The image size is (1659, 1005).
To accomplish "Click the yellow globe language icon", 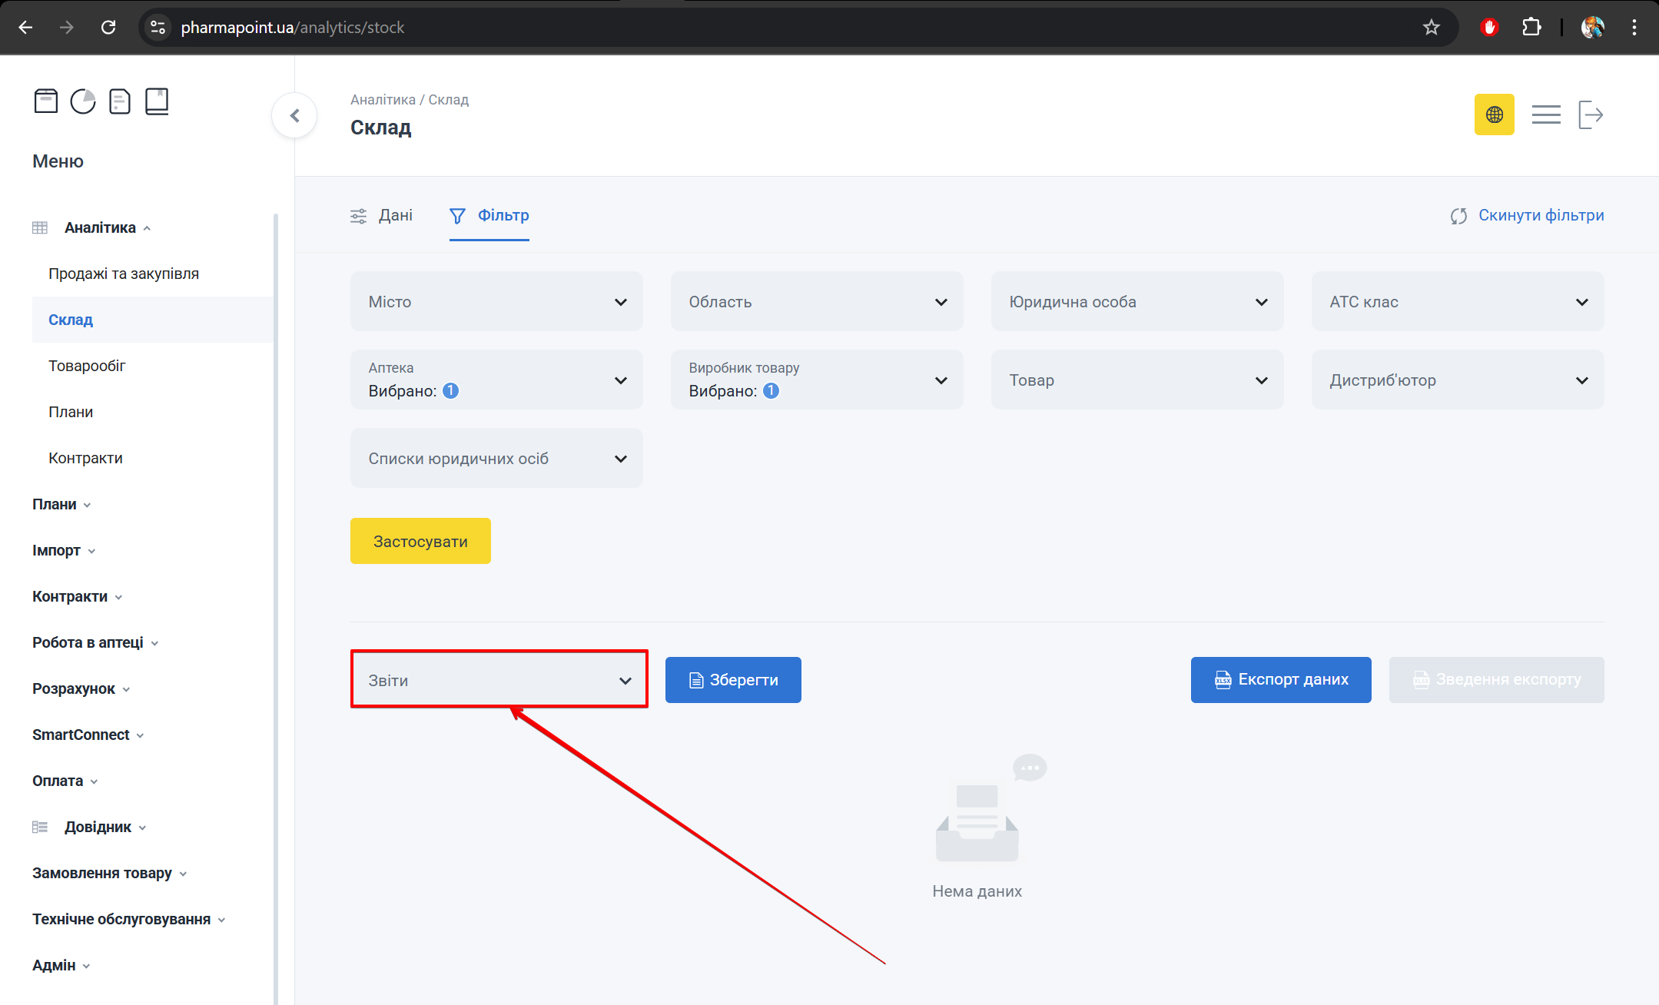I will tap(1494, 114).
